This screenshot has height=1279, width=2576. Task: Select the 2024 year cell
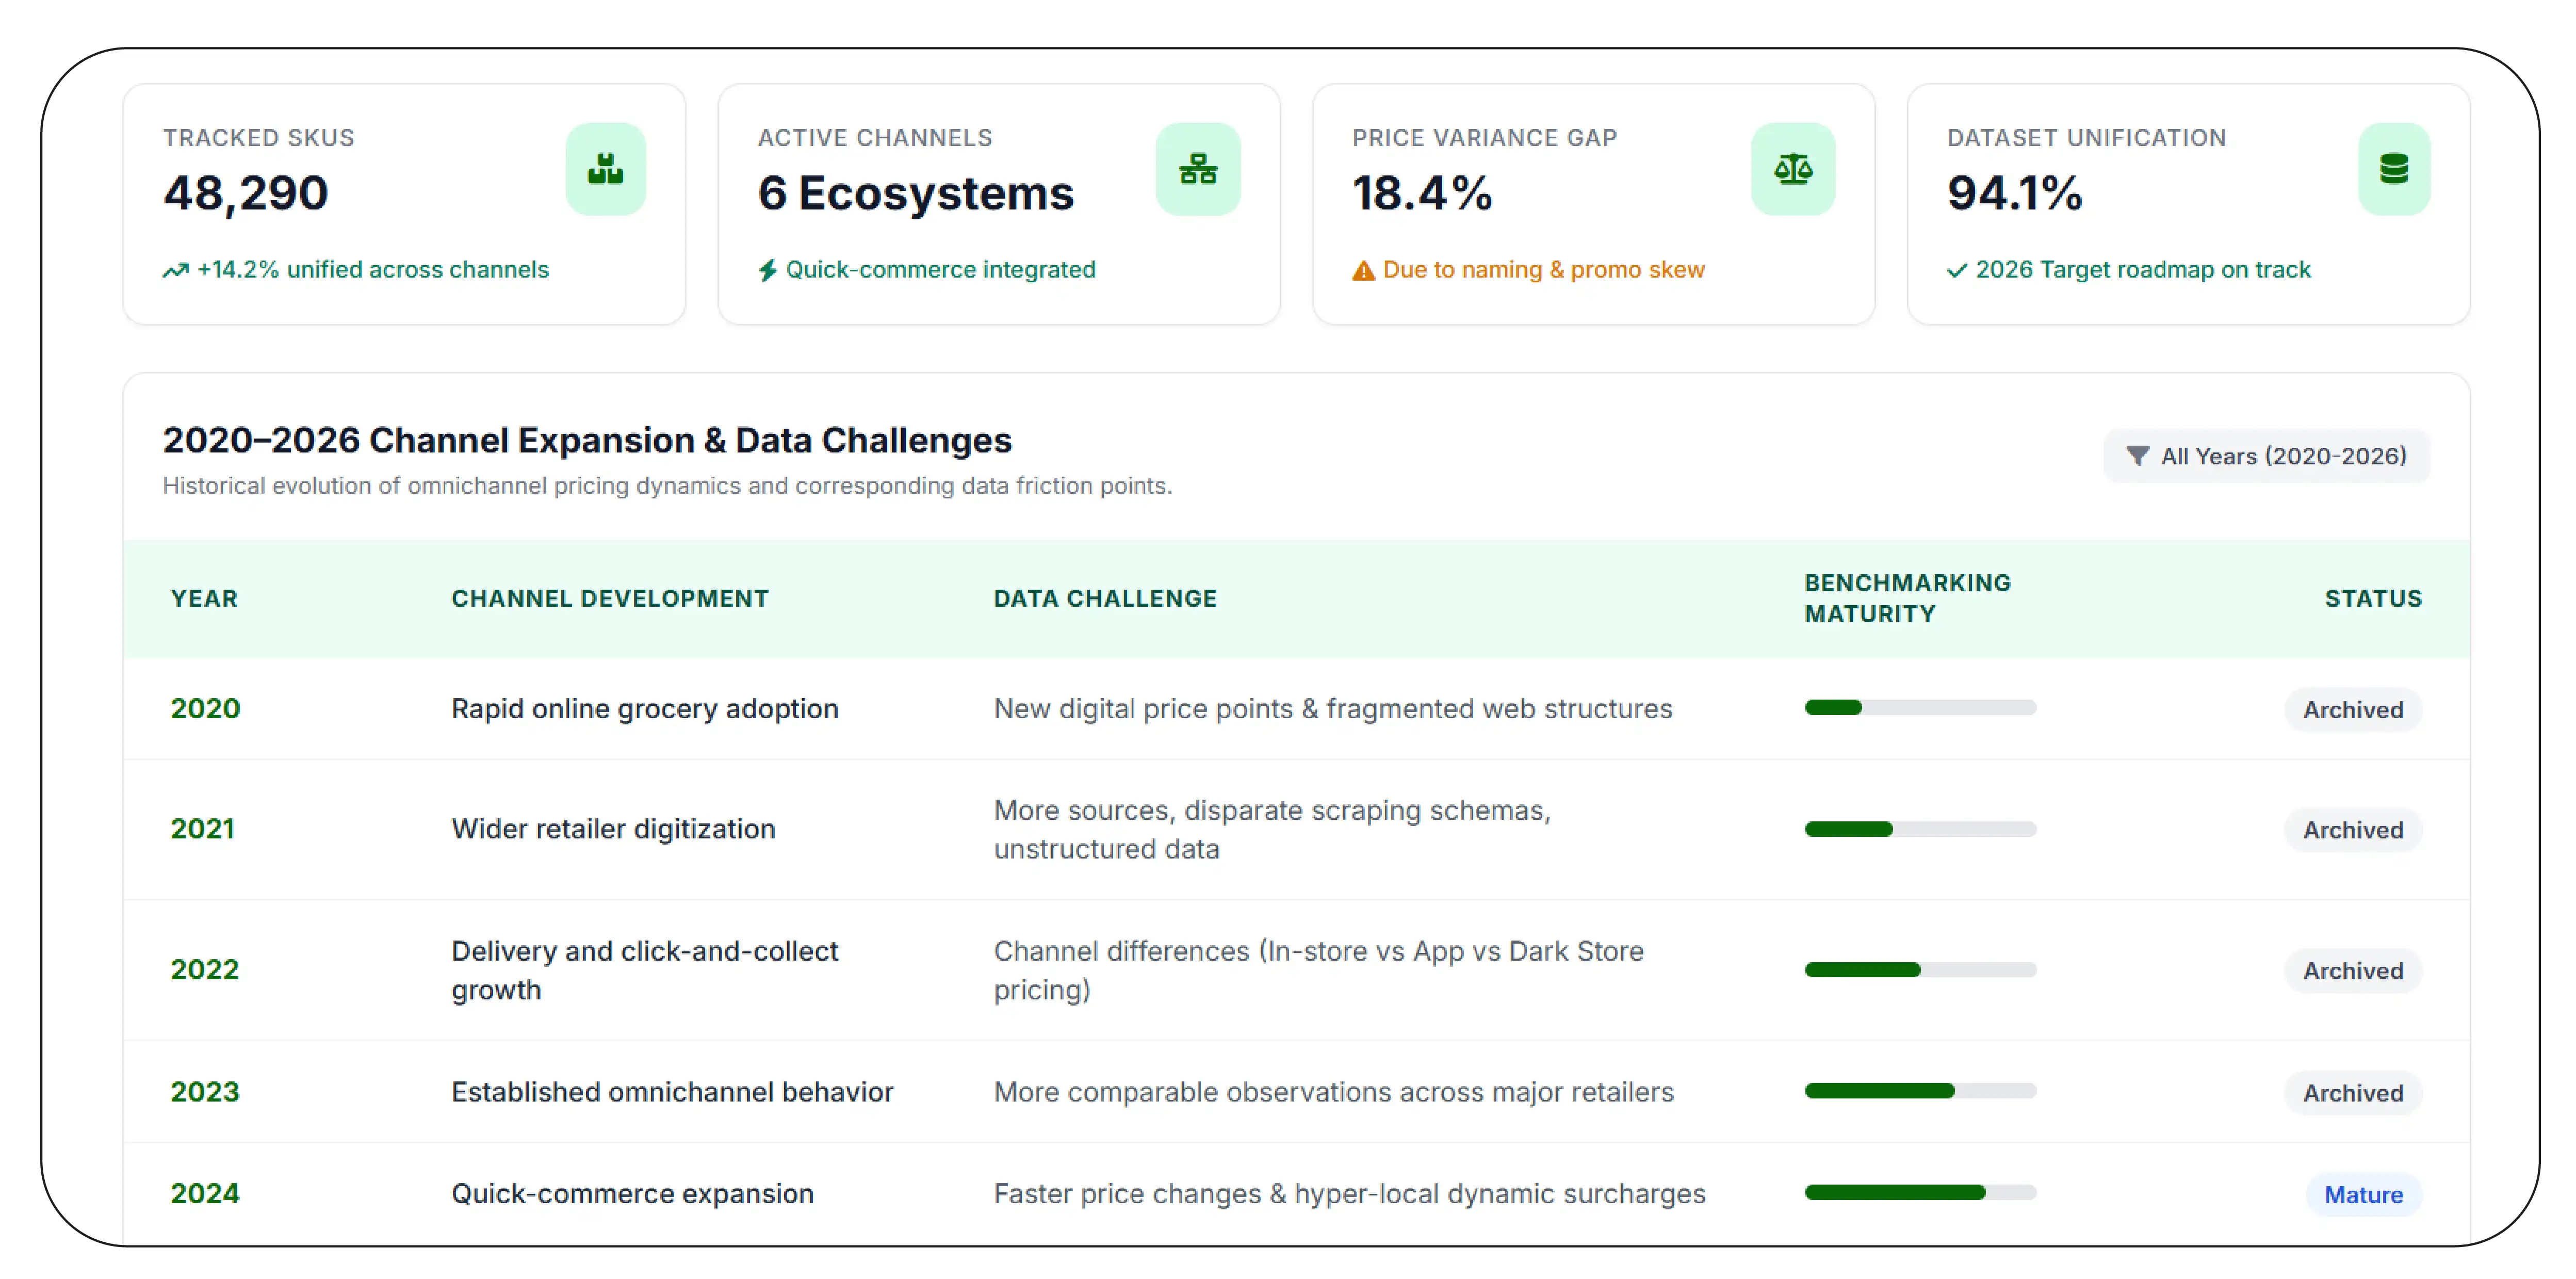[x=205, y=1194]
